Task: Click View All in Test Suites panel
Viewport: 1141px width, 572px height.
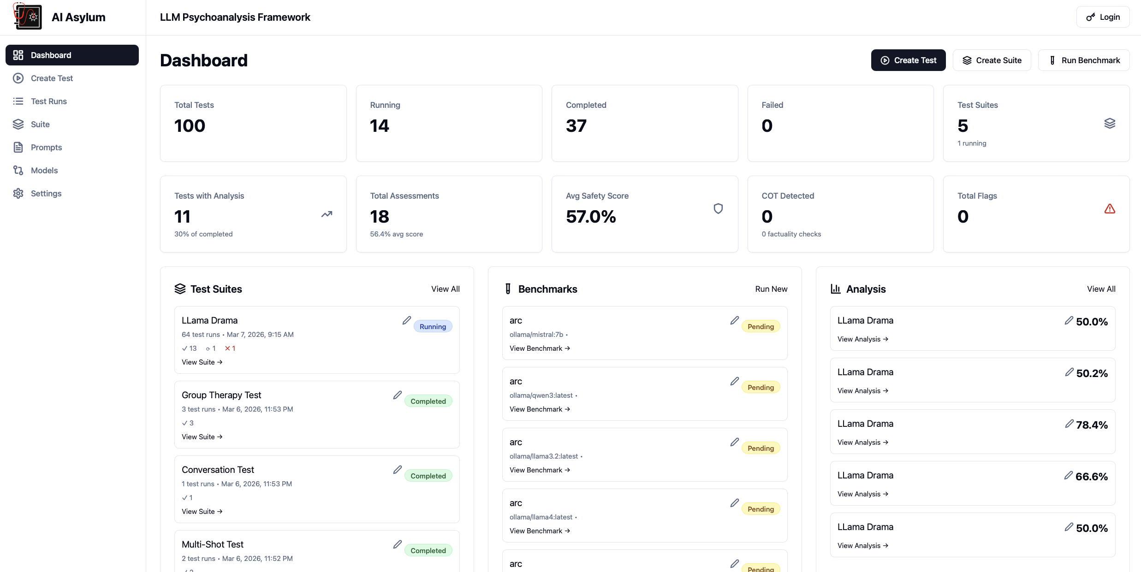Action: [445, 289]
